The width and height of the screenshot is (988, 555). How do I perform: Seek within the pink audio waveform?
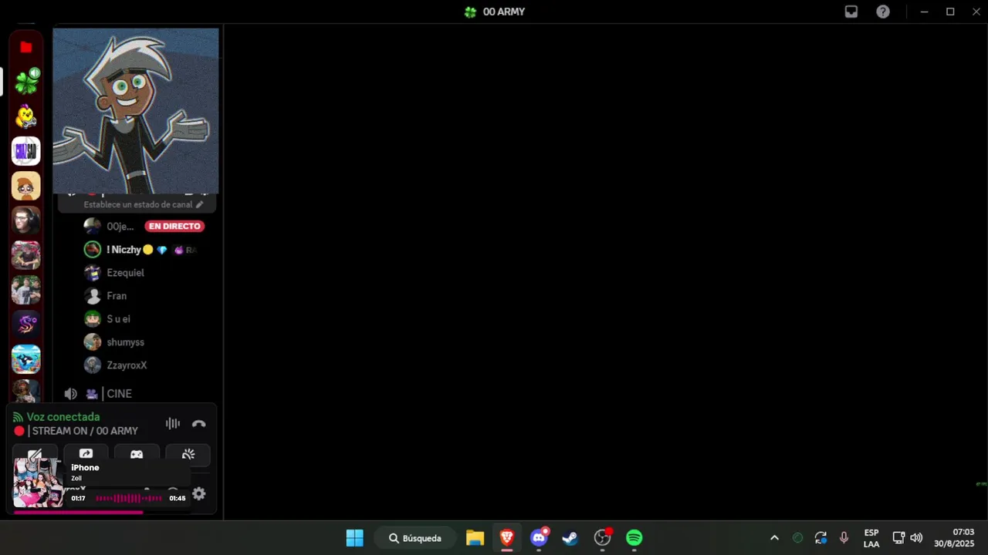click(x=129, y=499)
